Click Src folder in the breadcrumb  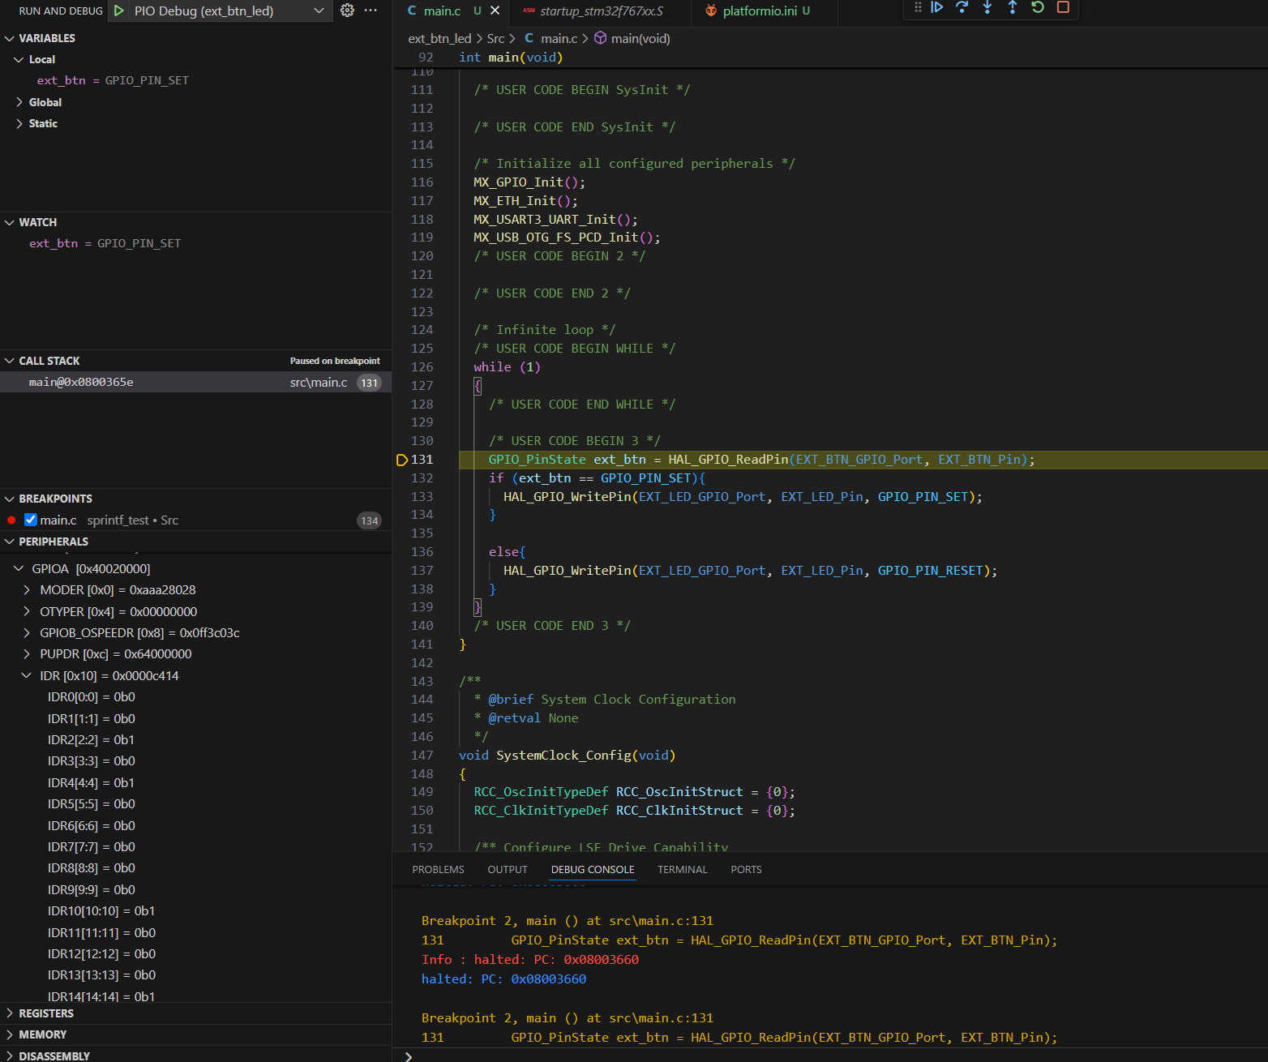(495, 38)
